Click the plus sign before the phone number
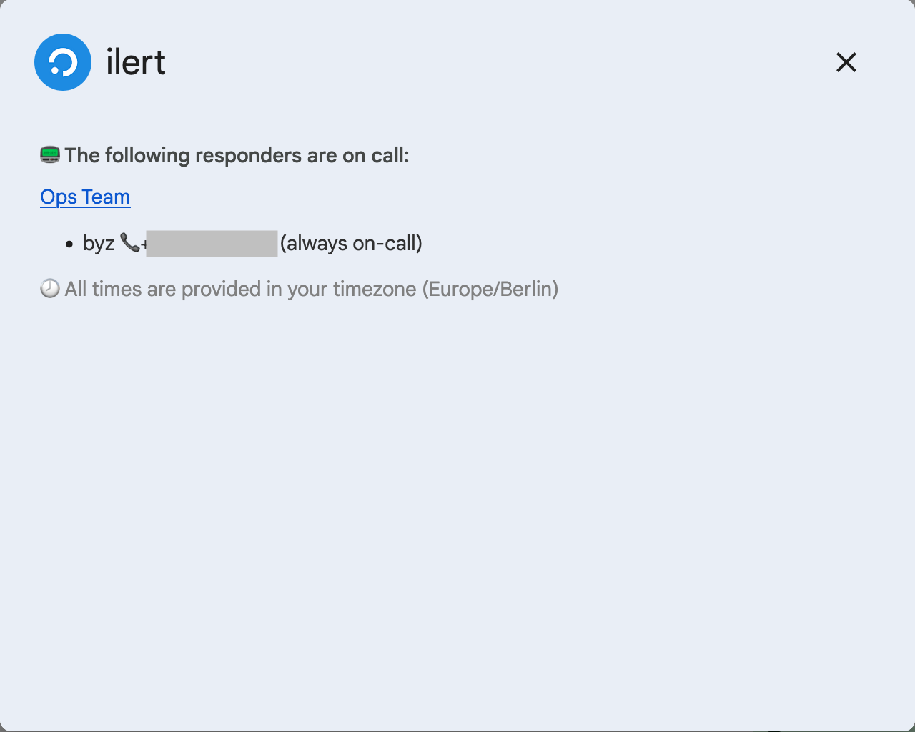The image size is (915, 732). click(x=144, y=244)
